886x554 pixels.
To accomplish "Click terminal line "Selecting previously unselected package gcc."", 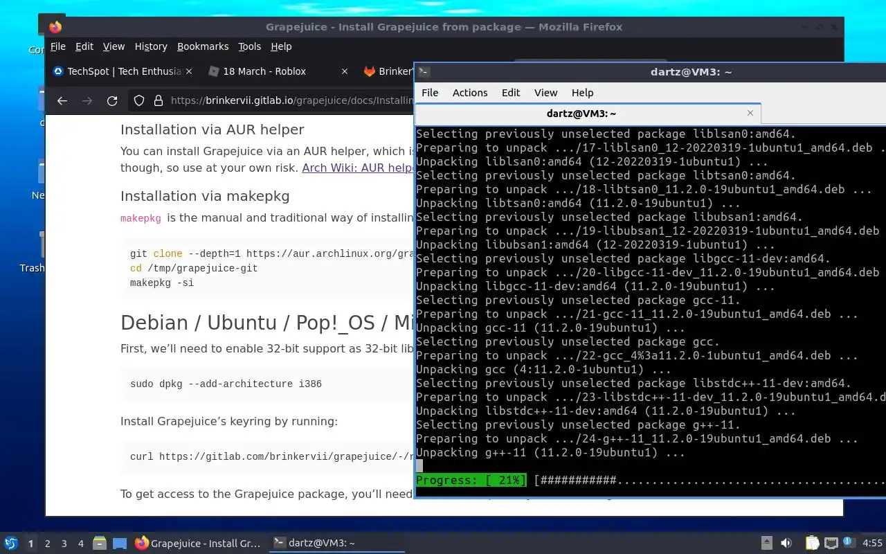I will [x=568, y=341].
